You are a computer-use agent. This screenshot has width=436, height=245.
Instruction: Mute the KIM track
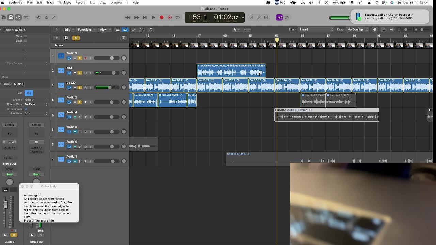coord(75,73)
